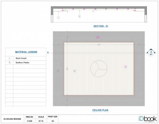Click material tag 1 in Section 01

pos(58,18)
